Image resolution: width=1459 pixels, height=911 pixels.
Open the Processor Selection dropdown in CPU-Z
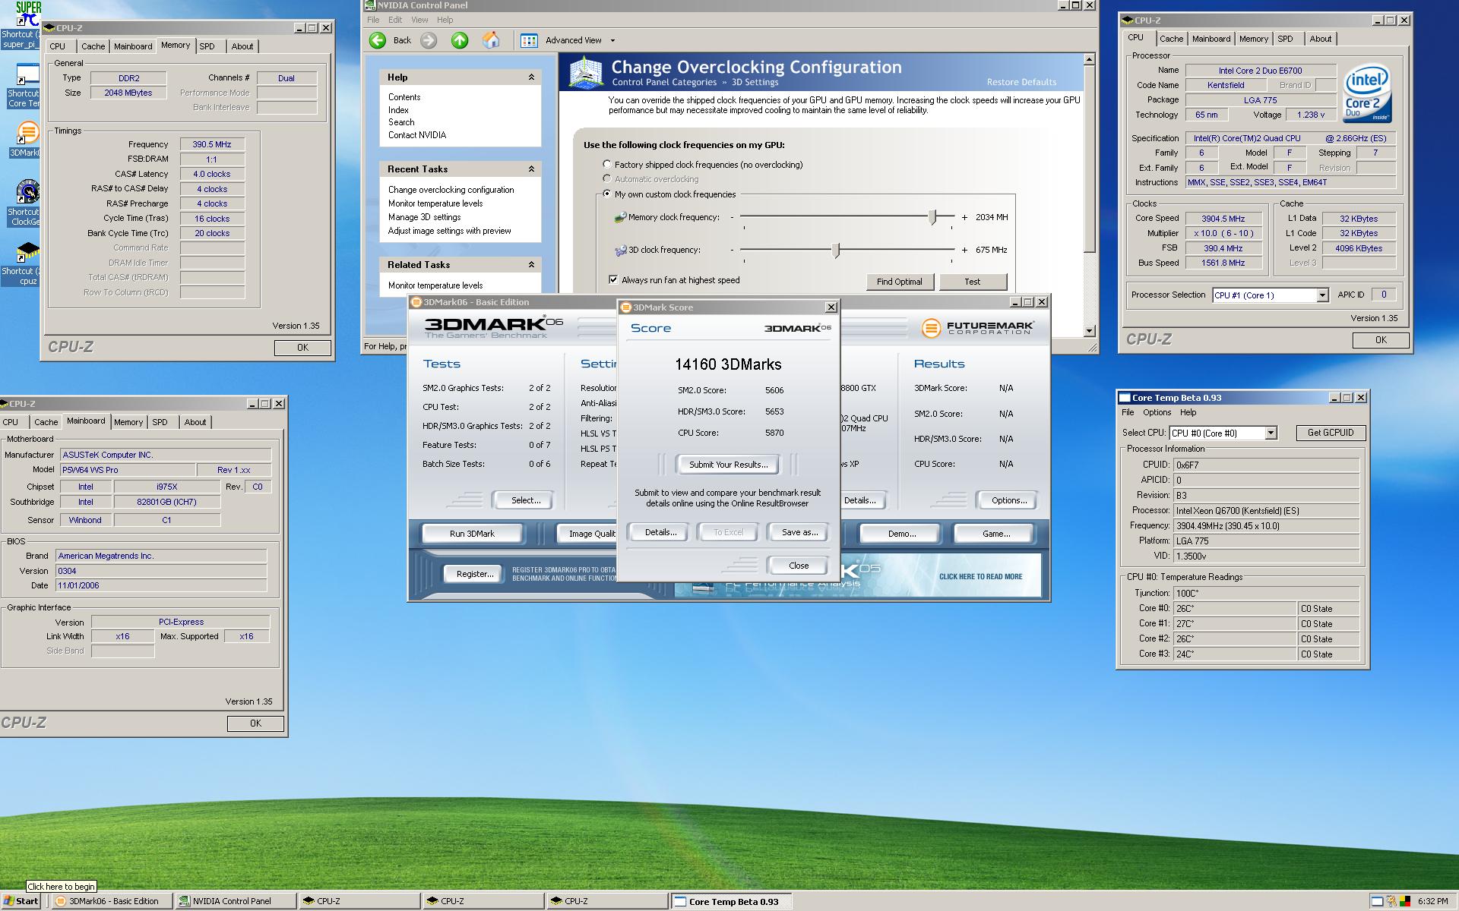(x=1322, y=295)
